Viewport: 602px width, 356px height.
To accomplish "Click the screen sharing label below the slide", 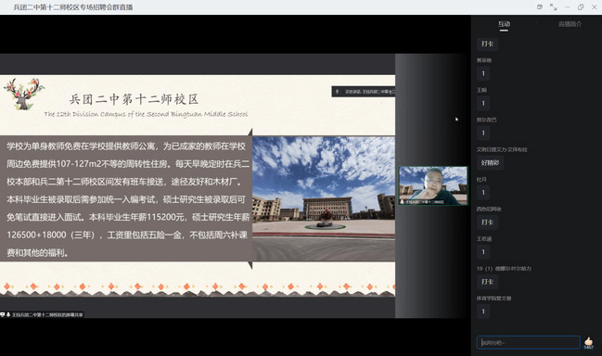I will click(x=47, y=314).
